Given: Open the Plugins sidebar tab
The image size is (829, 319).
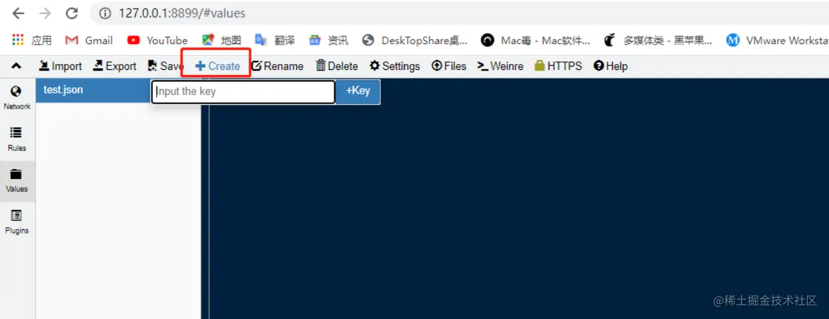Looking at the screenshot, I should (17, 222).
